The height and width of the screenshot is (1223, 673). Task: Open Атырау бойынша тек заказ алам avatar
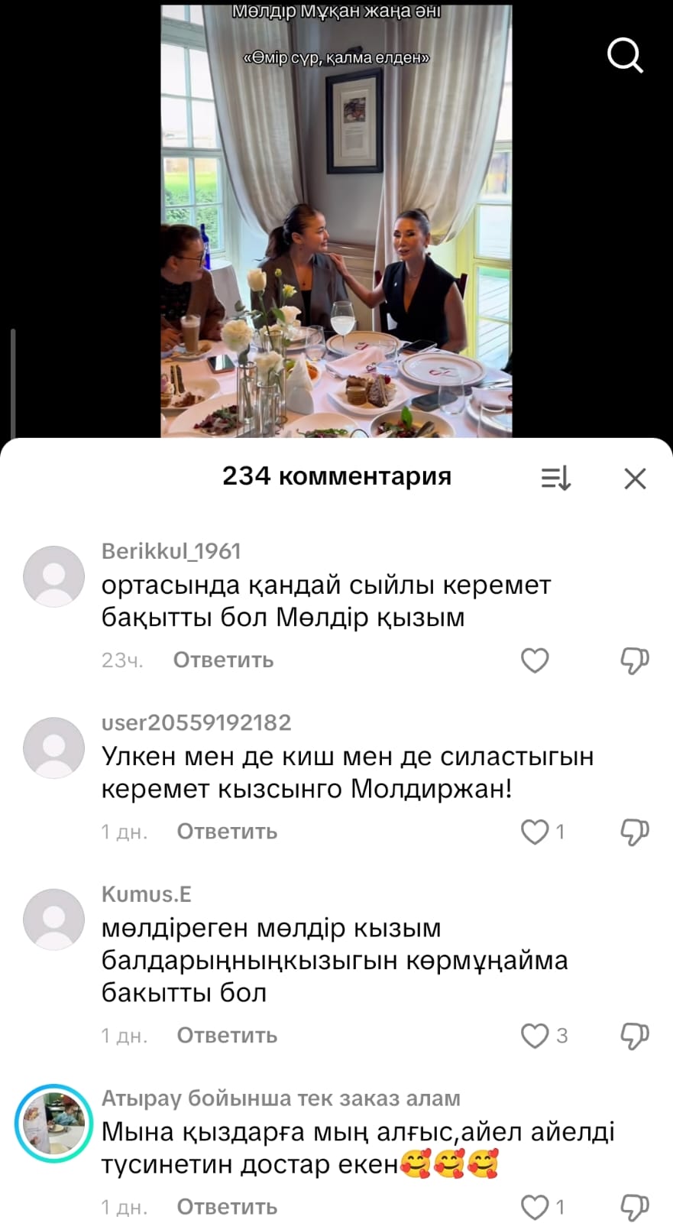pos(53,1124)
